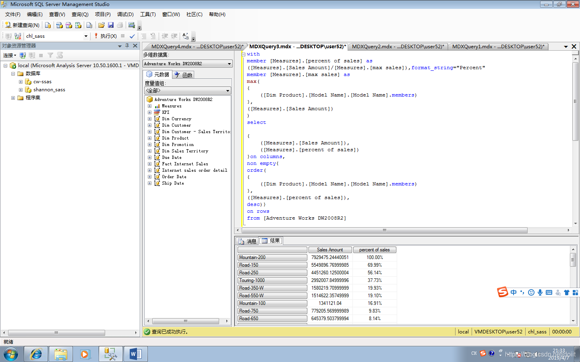Collapse the 数据库 folder node
Screen dimensions: 580x362
coord(13,74)
